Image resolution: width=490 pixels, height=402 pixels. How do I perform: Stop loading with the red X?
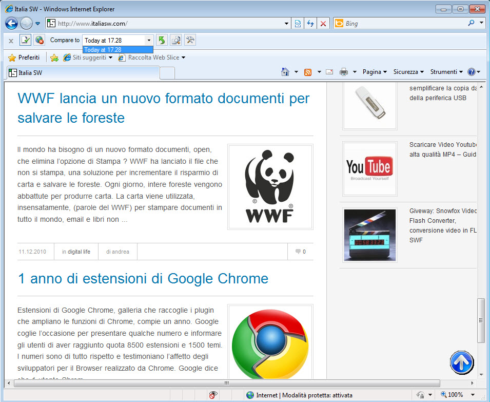[x=323, y=24]
